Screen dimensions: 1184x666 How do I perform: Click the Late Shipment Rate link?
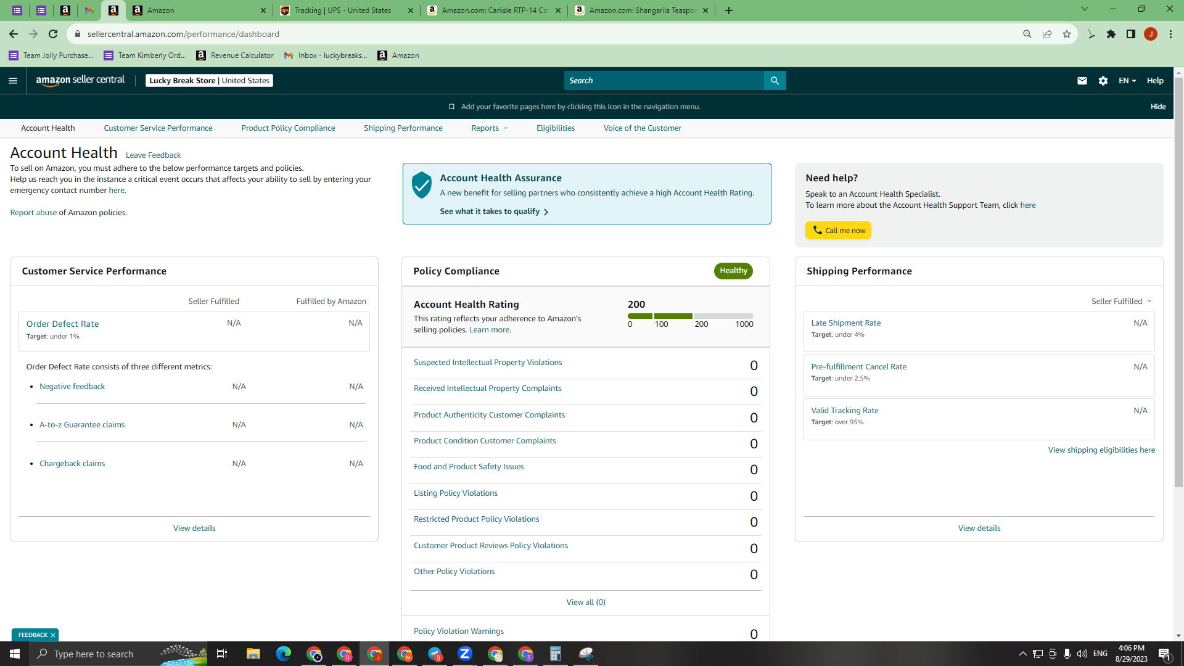point(845,323)
